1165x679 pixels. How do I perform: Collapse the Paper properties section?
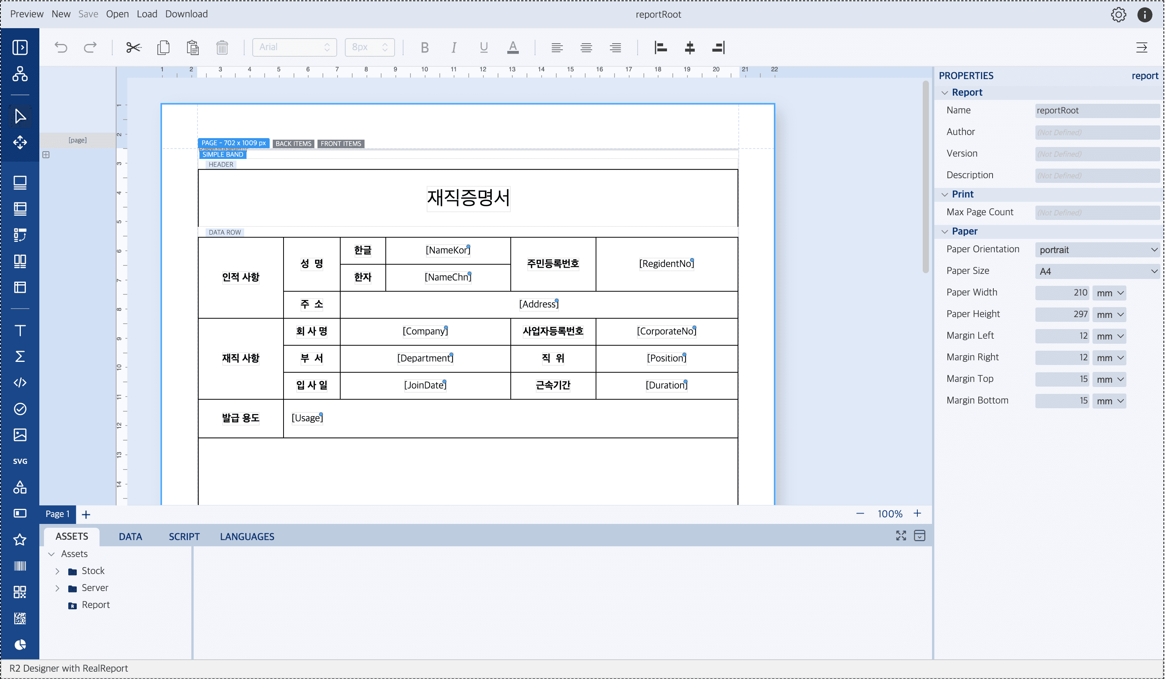click(x=944, y=231)
